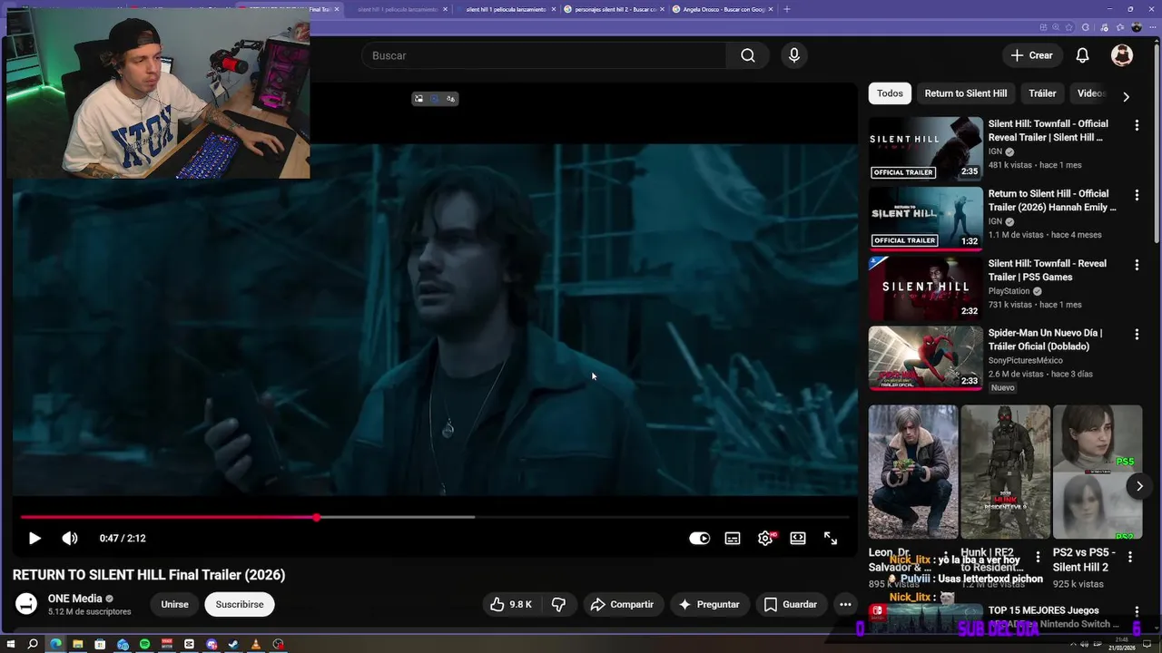Click Edge browser icon in taskbar
The width and height of the screenshot is (1162, 653).
[x=55, y=644]
